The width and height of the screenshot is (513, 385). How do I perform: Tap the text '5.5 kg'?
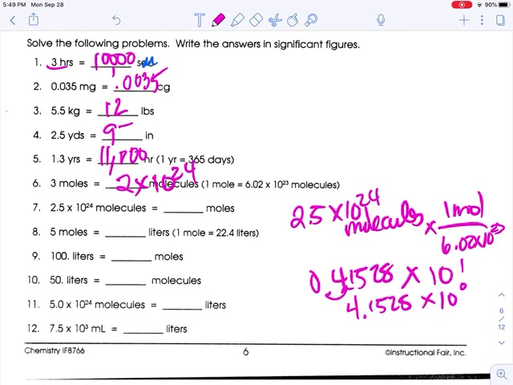(65, 111)
